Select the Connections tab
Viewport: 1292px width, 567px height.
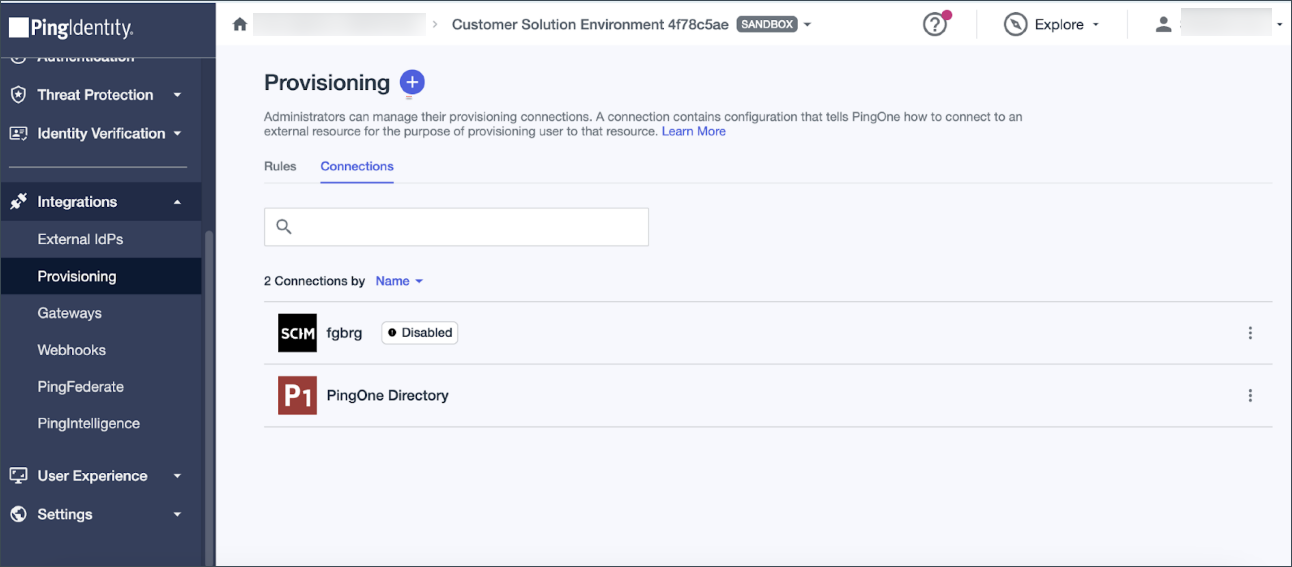(x=357, y=165)
